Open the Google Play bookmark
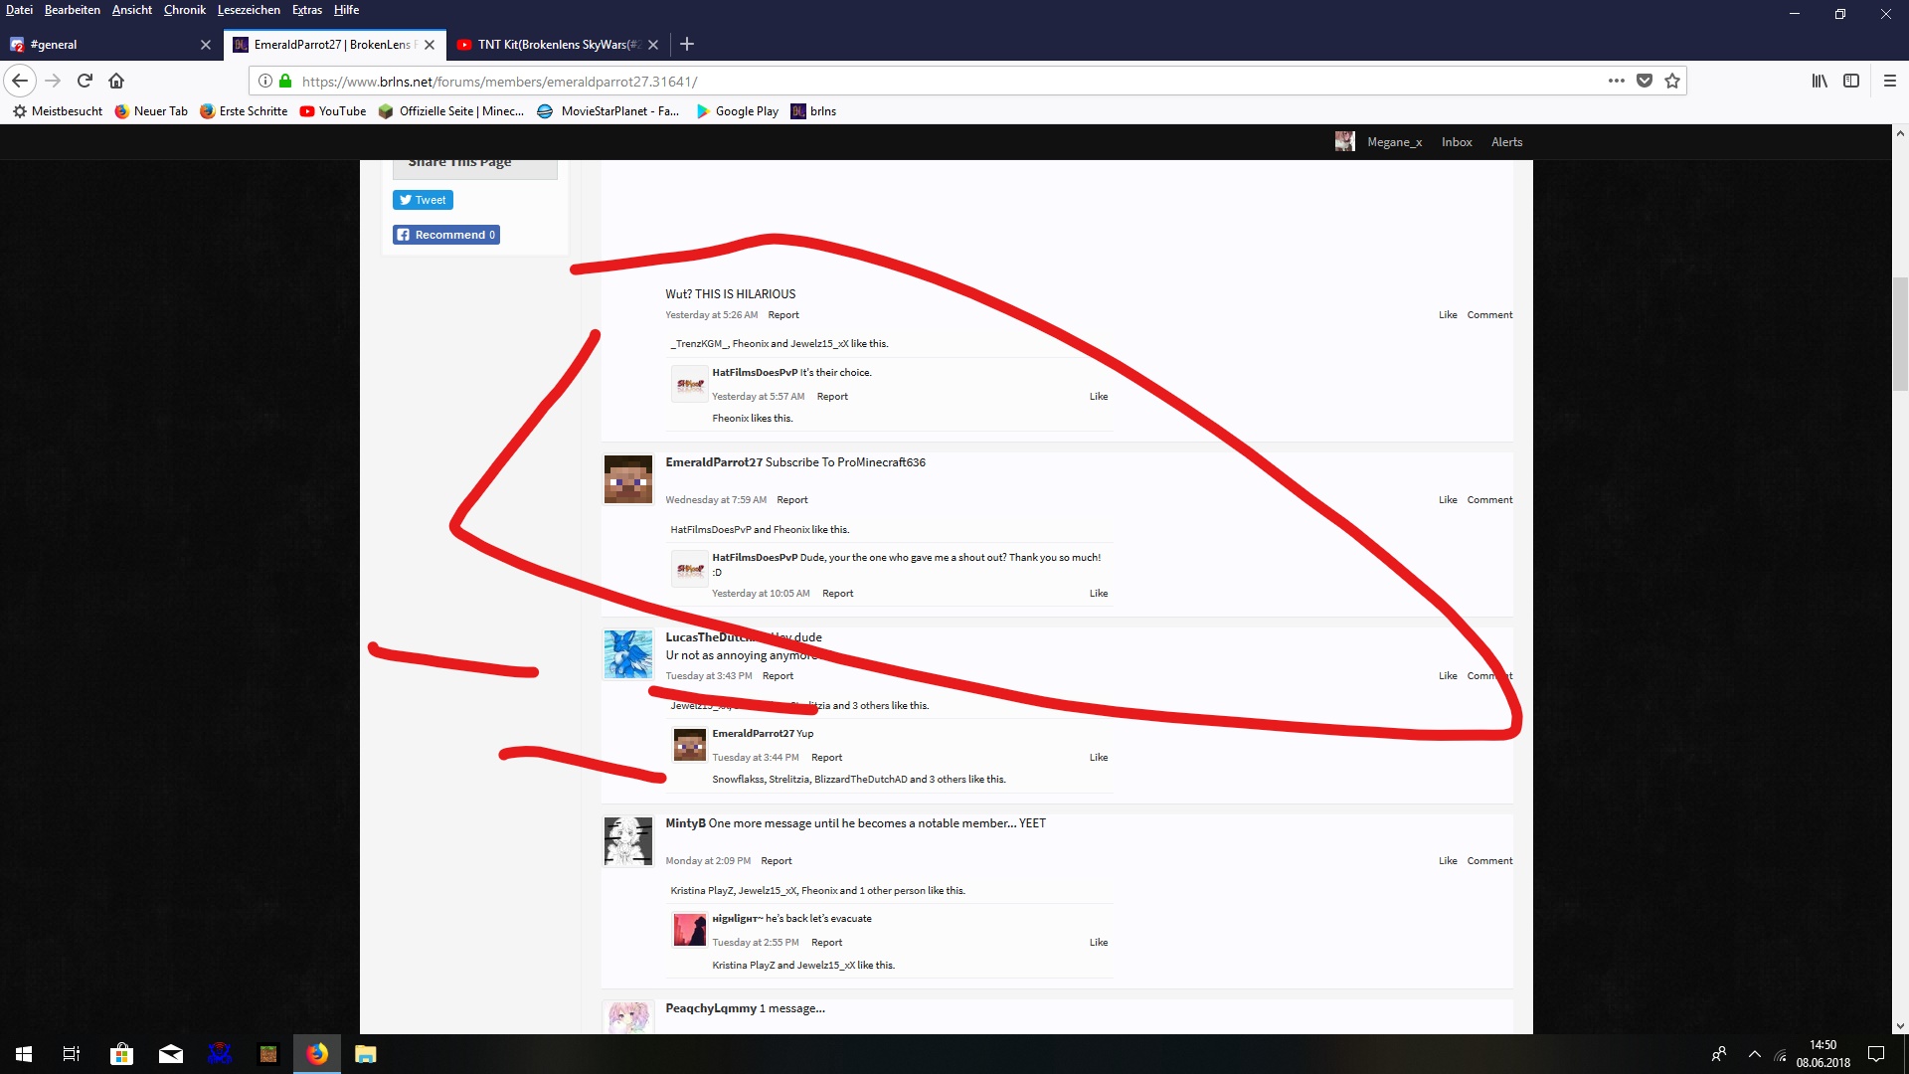This screenshot has width=1909, height=1074. pyautogui.click(x=737, y=111)
